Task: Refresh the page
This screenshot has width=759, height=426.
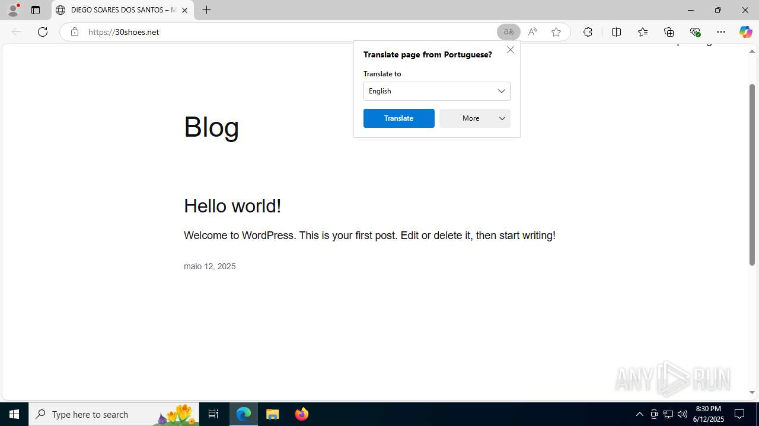Action: (43, 32)
